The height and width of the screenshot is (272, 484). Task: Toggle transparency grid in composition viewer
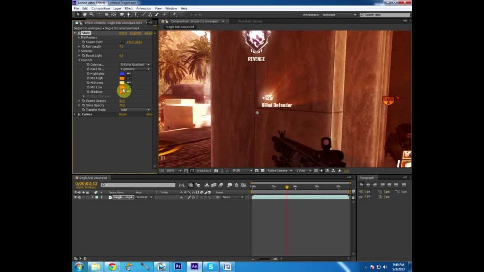[262, 171]
